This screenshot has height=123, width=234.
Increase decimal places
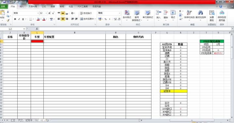pyautogui.click(x=115, y=19)
